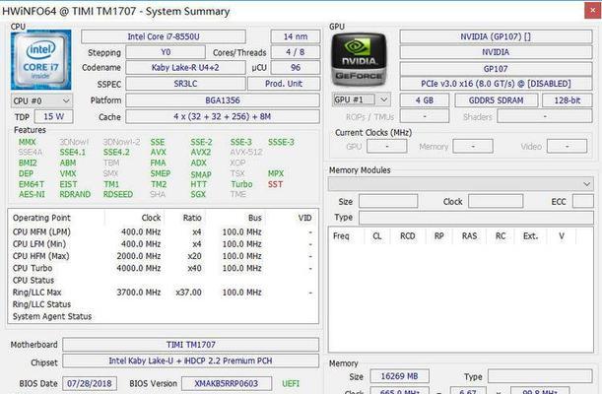Click the greyed AVX-512 feature flag

point(246,153)
